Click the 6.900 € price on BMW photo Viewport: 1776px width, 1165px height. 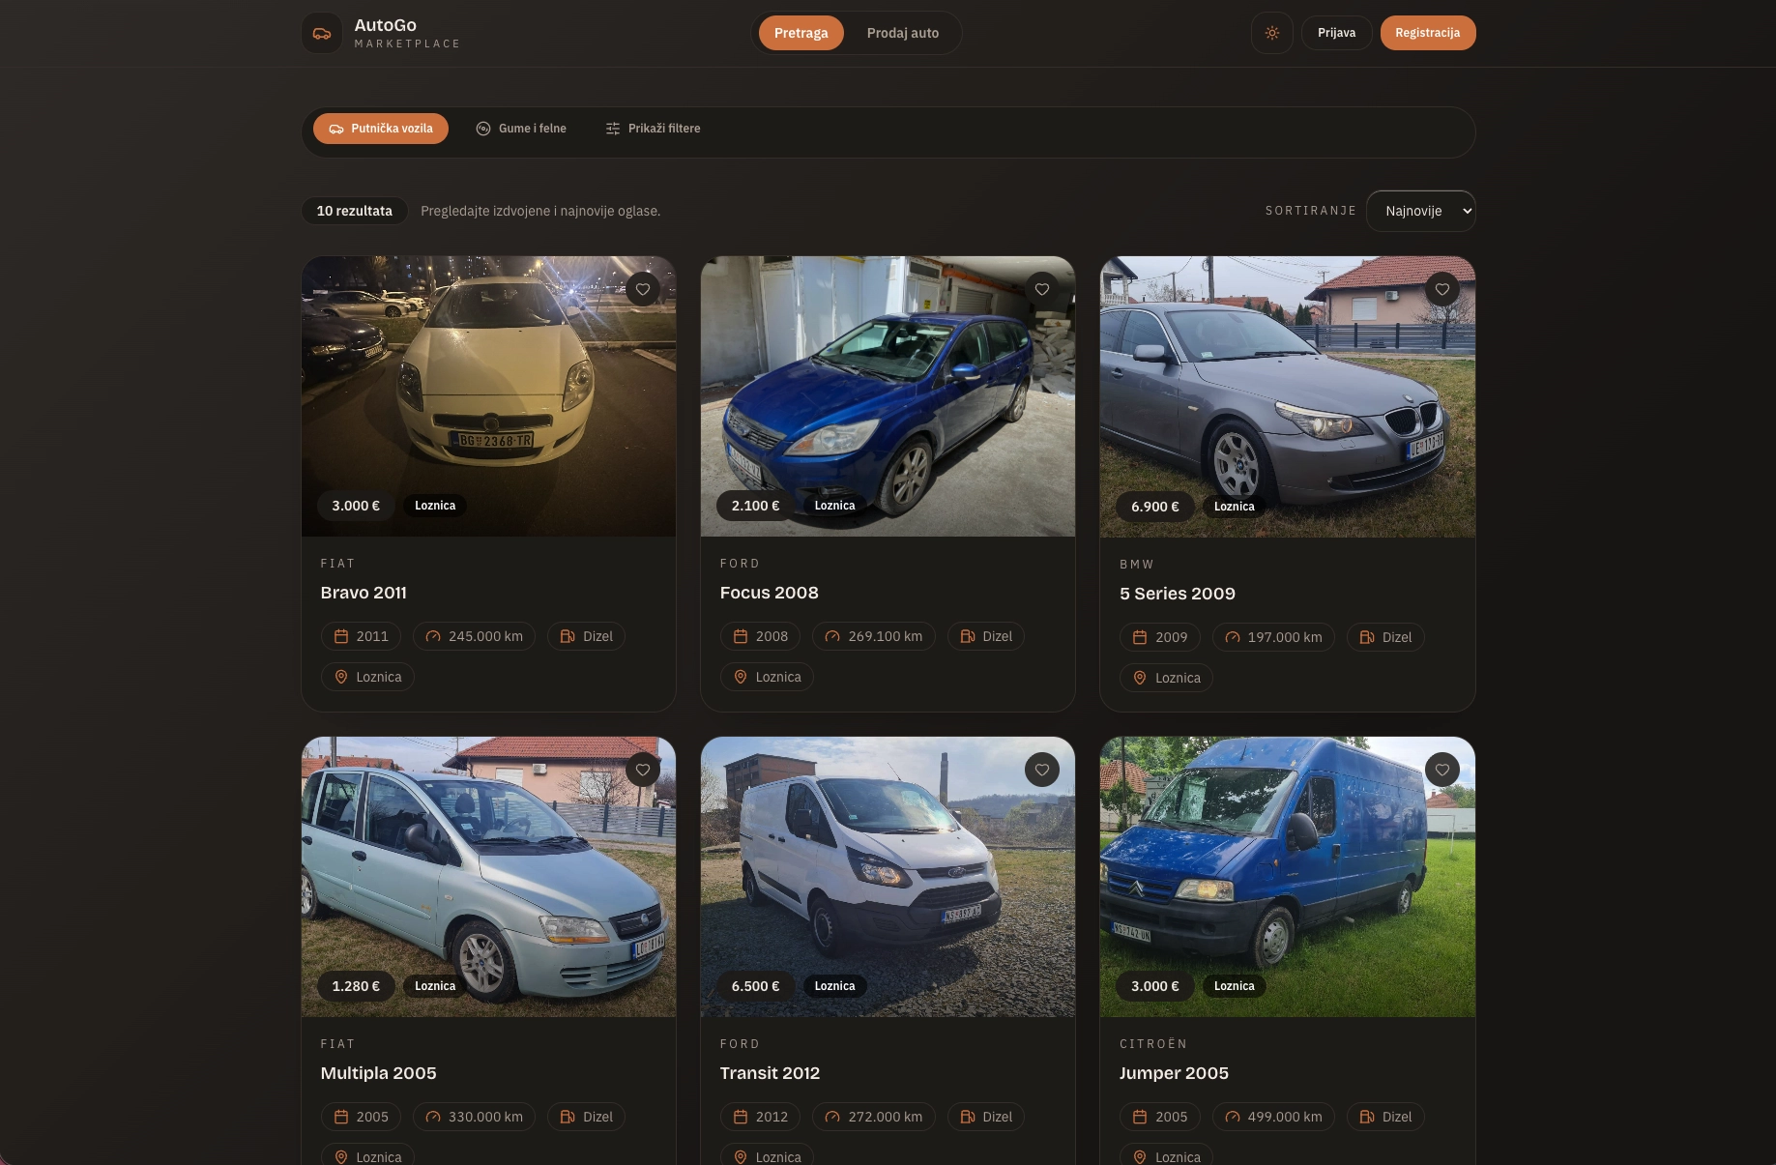(x=1155, y=507)
